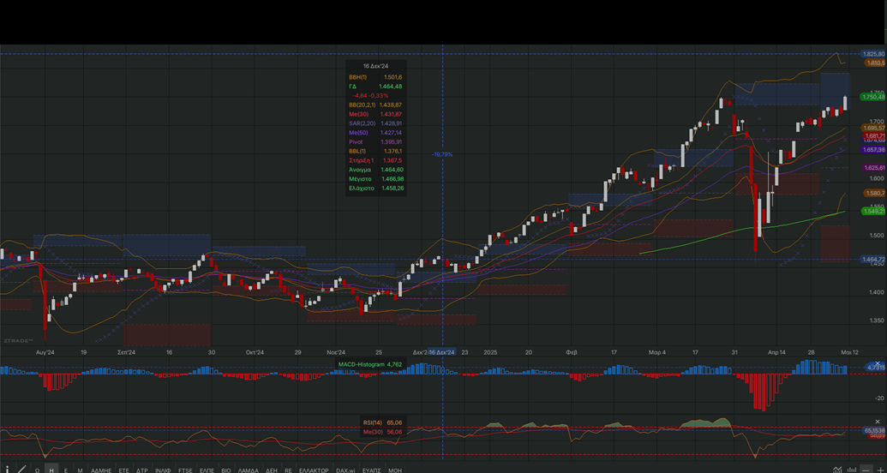
Task: Click the 1.695,57 orange price label
Action: (x=873, y=129)
